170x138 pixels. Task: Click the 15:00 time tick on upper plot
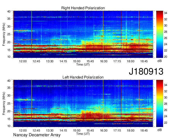pos(77,61)
